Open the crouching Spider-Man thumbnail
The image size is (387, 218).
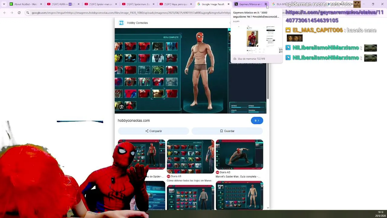pos(239,154)
